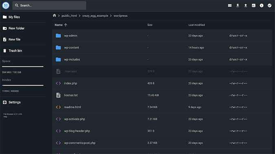Click the wp-activate.php file name
Image resolution: width=275 pixels, height=154 pixels.
pyautogui.click(x=75, y=119)
